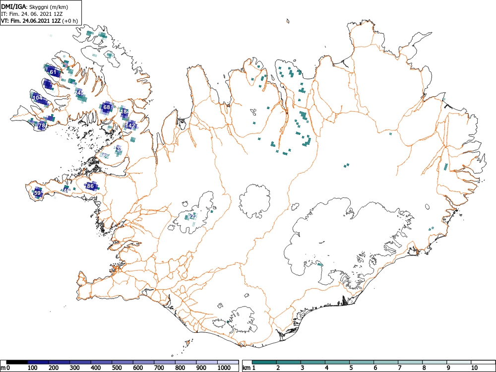The height and width of the screenshot is (372, 496).
Task: Click the legend swatch between 4 and 5 km
Action: (x=337, y=362)
